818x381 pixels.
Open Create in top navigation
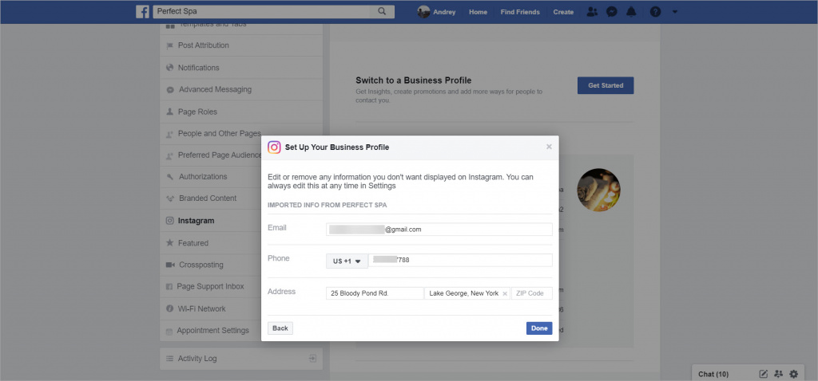pyautogui.click(x=563, y=12)
